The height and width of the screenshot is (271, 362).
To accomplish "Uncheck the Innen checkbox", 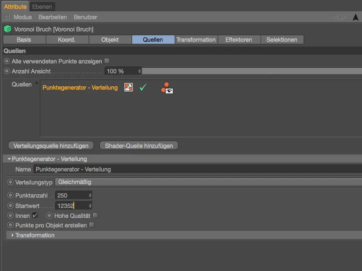I will tap(35, 215).
